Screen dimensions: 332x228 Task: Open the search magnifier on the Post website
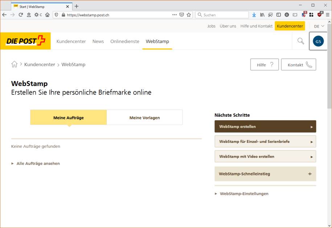pyautogui.click(x=300, y=41)
